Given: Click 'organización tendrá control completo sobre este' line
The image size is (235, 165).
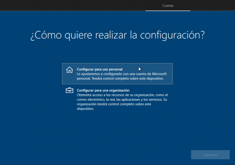Looking at the screenshot, I should [x=114, y=104].
